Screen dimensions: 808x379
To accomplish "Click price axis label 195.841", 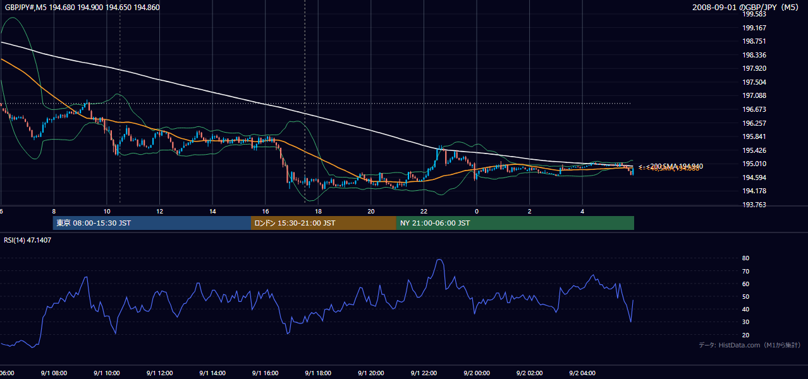I will tap(754, 136).
